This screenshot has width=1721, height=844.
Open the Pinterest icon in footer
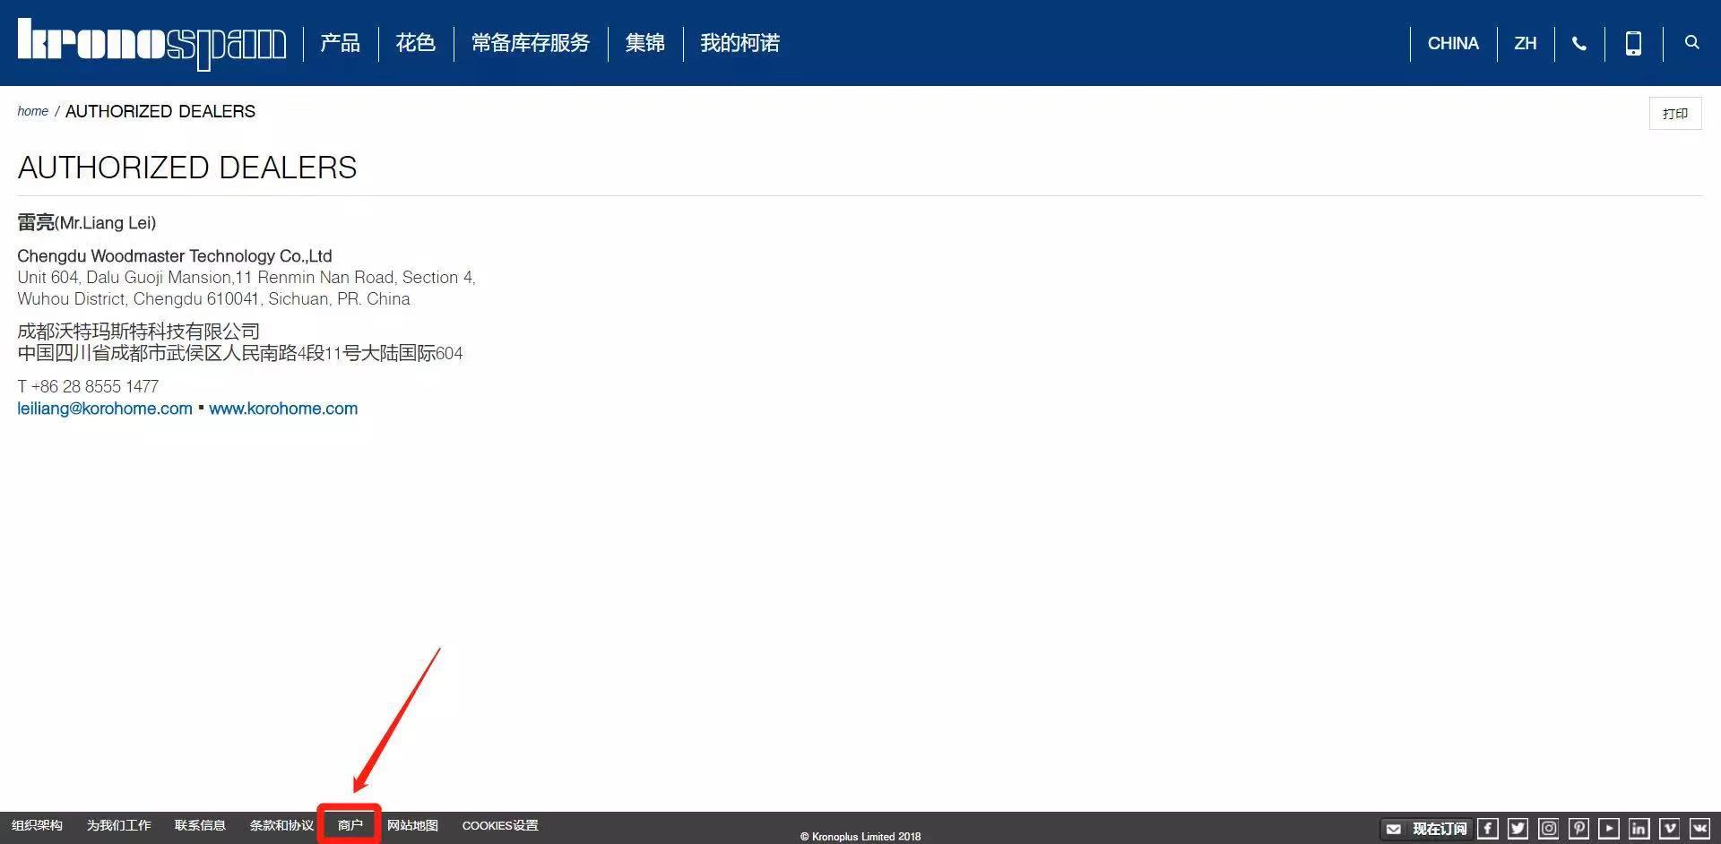point(1579,829)
